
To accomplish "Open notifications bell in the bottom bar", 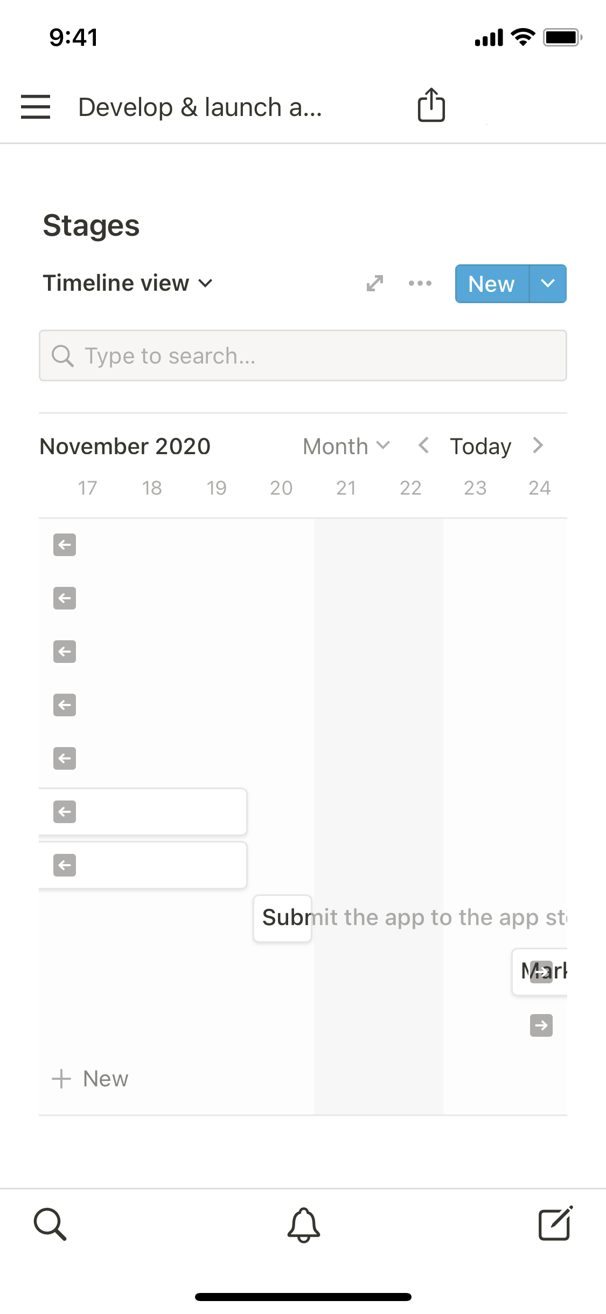I will click(303, 1225).
